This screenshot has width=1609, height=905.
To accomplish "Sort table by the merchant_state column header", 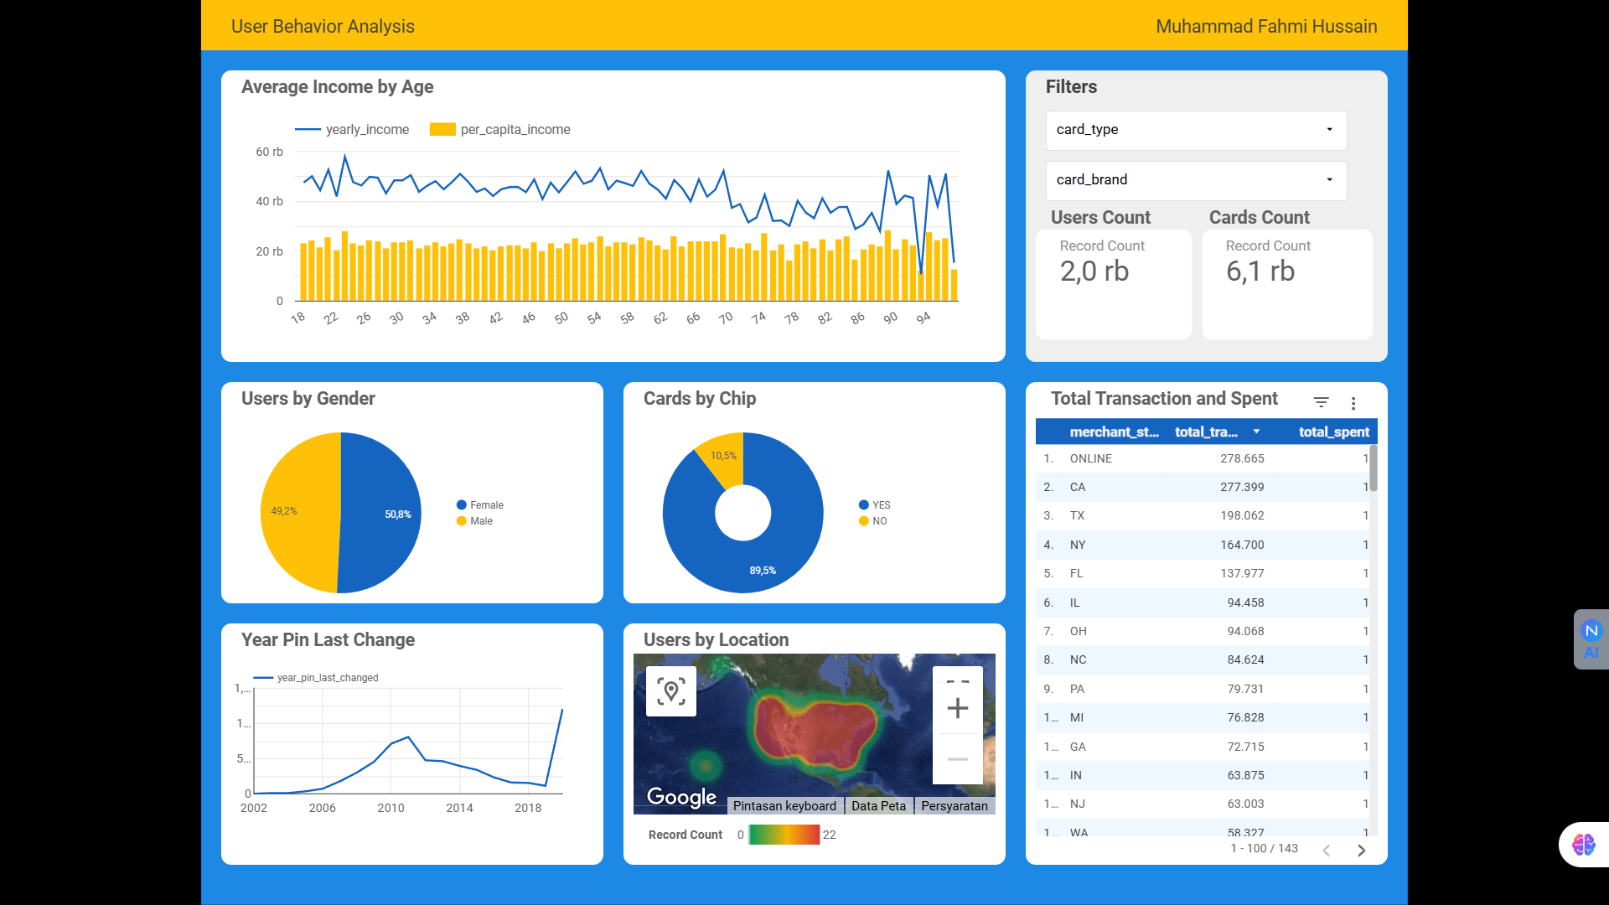I will (1115, 432).
